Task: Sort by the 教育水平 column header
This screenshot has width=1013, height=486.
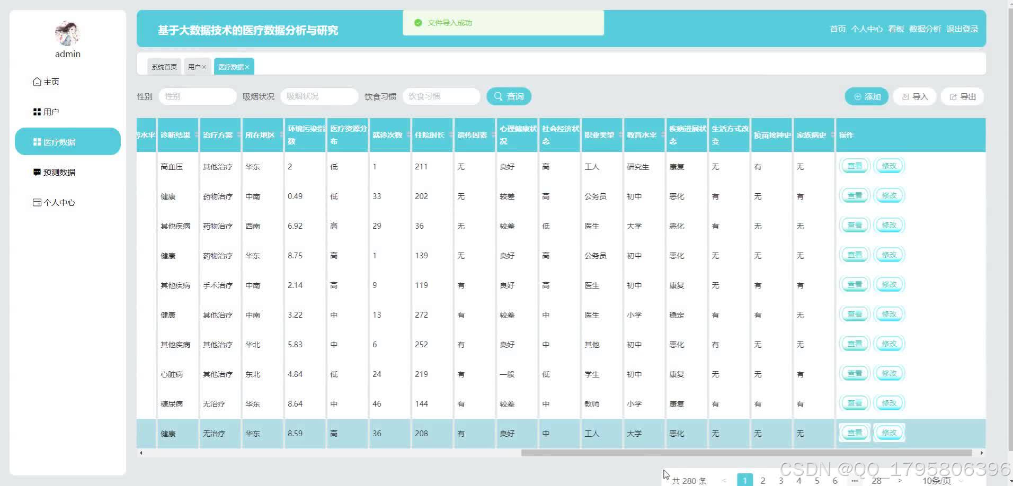Action: point(644,135)
